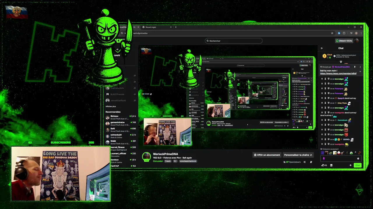Screen dimensions: 373x209
Task: Click the browser address bar URL
Action: tap(140, 33)
